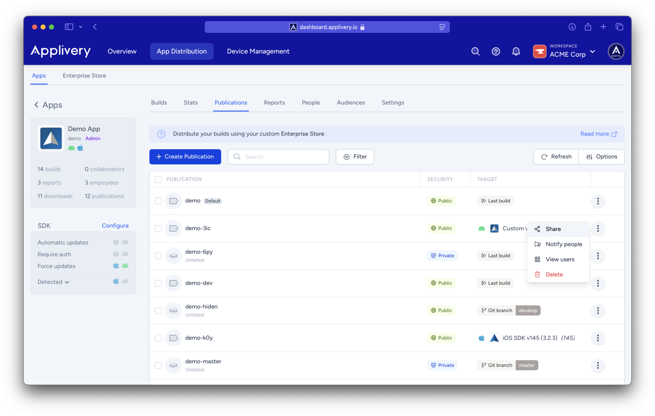
Task: Open the Options menu
Action: 601,157
